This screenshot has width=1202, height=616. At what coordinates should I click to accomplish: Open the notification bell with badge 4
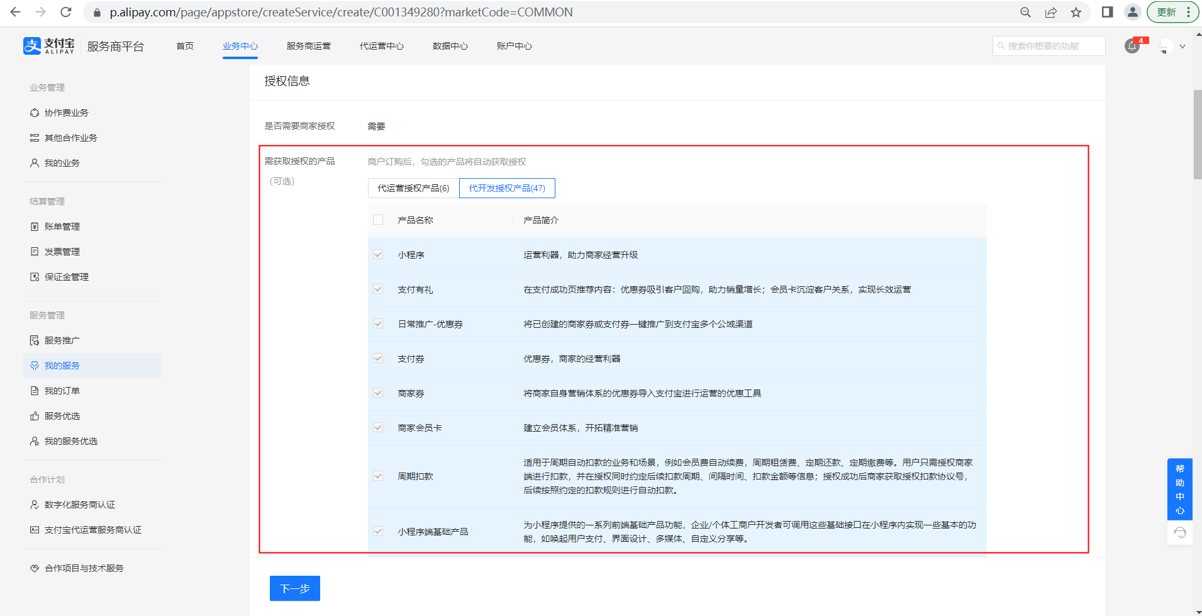tap(1132, 46)
